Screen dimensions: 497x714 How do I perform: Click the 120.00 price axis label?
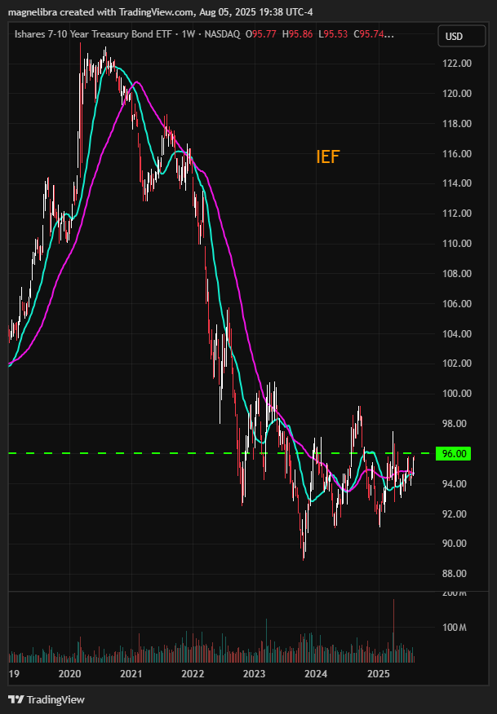pyautogui.click(x=457, y=94)
